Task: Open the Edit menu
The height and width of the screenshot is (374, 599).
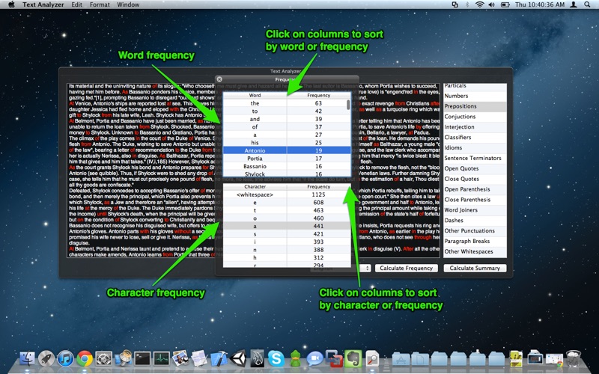Action: [77, 4]
